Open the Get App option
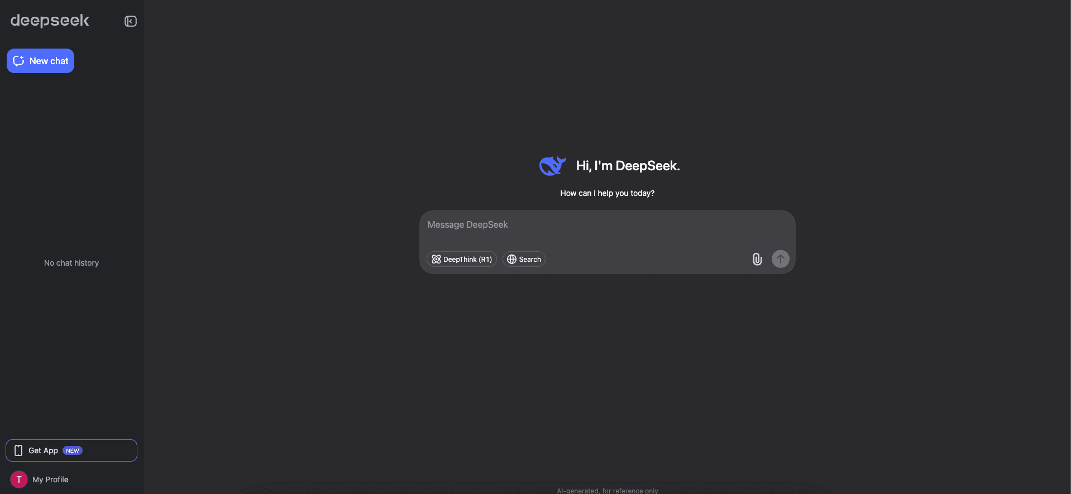Screen dimensions: 1071x494 pyautogui.click(x=71, y=450)
